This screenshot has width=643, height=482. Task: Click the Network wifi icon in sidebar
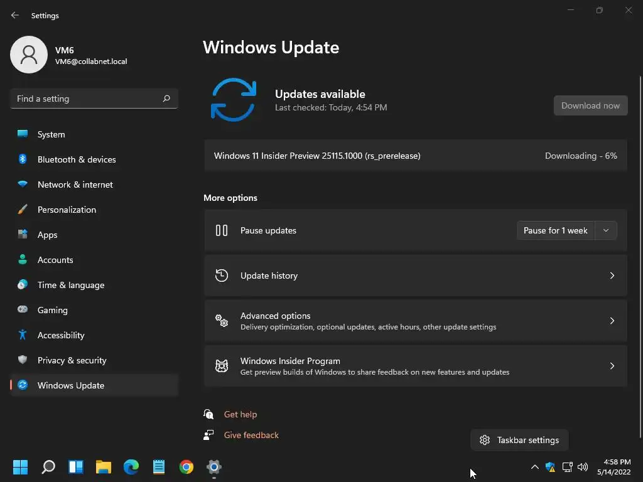pyautogui.click(x=23, y=184)
